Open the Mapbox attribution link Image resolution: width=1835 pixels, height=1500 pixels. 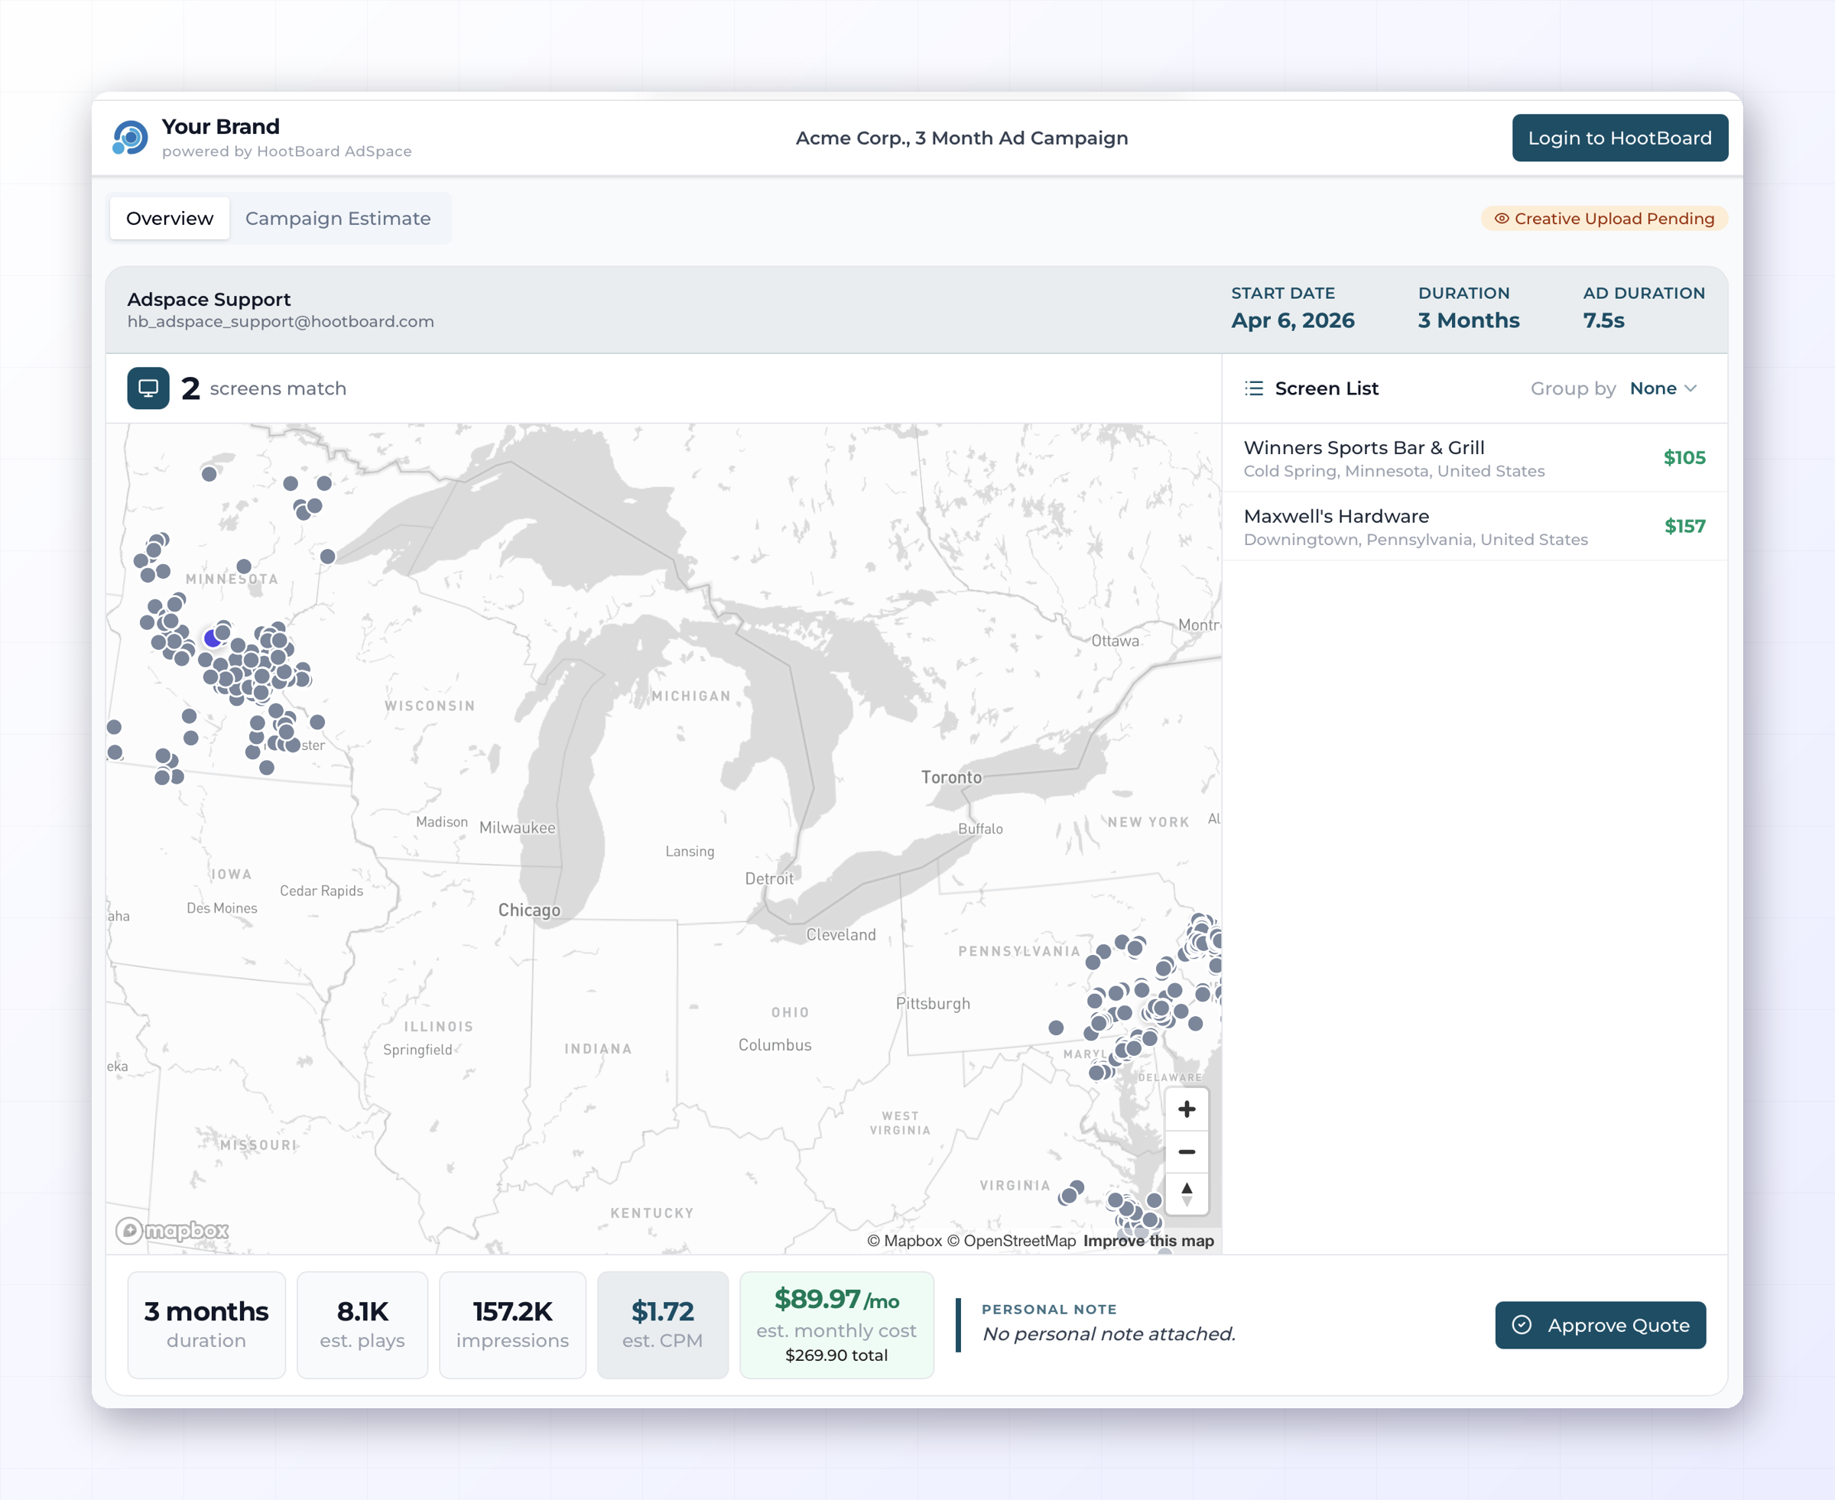coord(905,1241)
